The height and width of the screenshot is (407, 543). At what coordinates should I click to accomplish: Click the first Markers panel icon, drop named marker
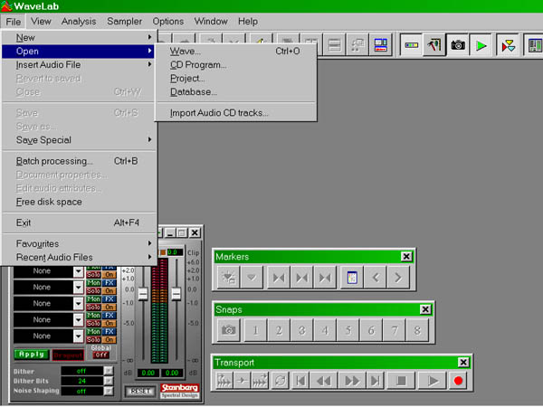(x=229, y=278)
